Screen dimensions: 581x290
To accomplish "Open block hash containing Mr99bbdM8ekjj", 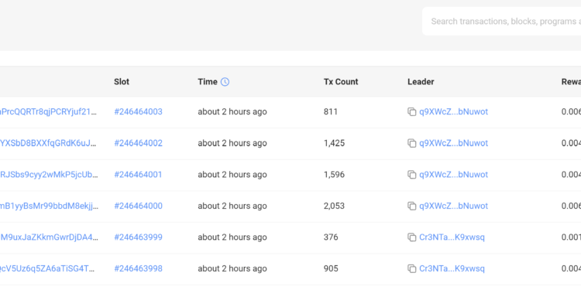I will tap(49, 206).
